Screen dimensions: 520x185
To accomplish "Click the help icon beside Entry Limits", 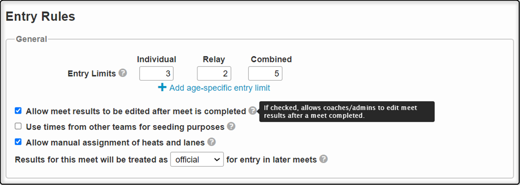I will (x=123, y=73).
